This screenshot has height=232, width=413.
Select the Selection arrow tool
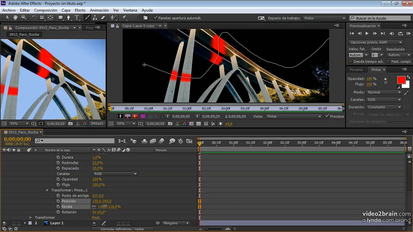(x=7, y=18)
